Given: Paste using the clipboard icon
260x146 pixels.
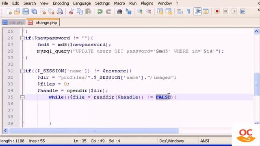Looking at the screenshot, I should click(x=89, y=11).
